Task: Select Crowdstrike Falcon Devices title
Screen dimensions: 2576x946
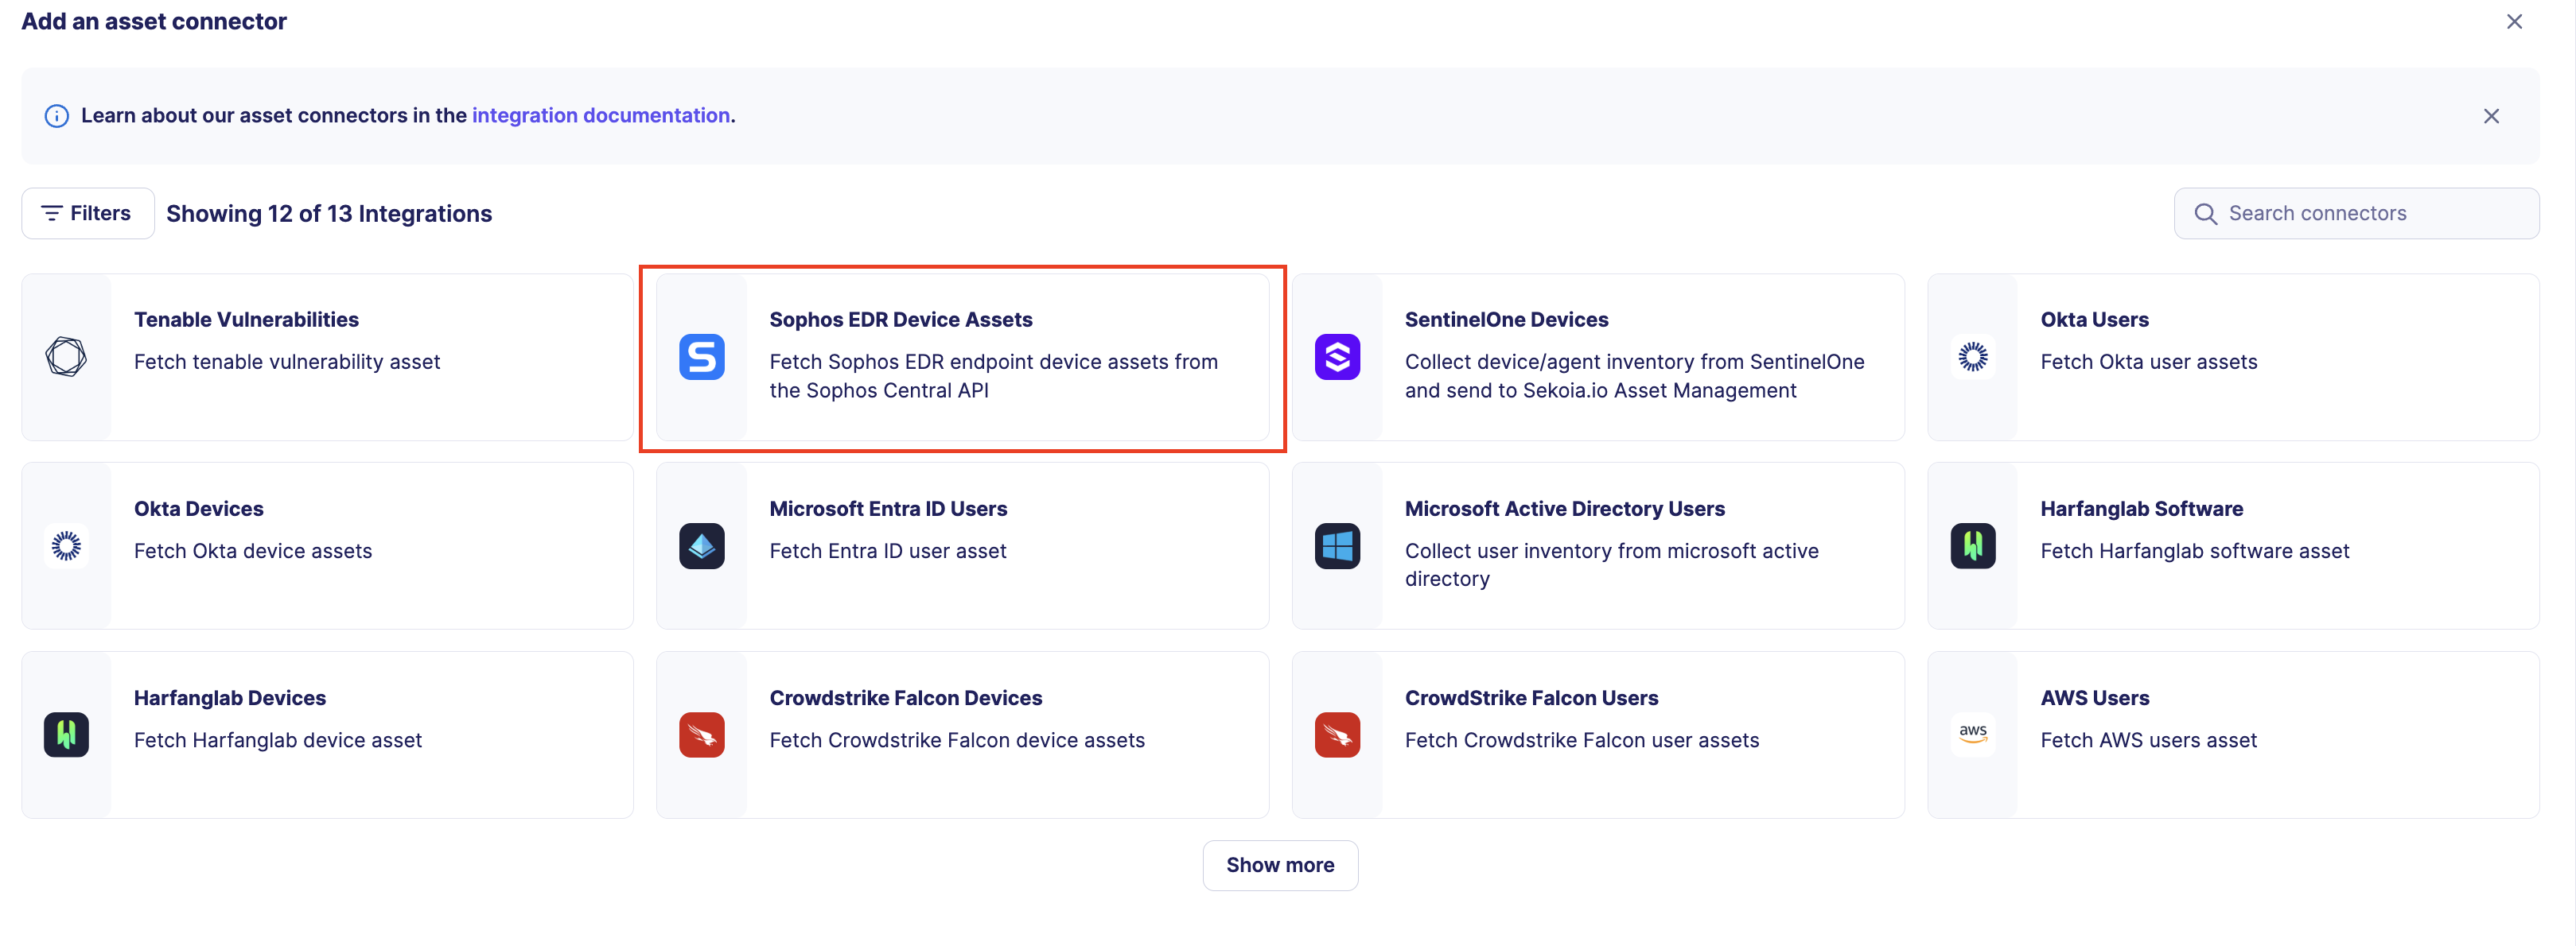Action: pyautogui.click(x=905, y=697)
